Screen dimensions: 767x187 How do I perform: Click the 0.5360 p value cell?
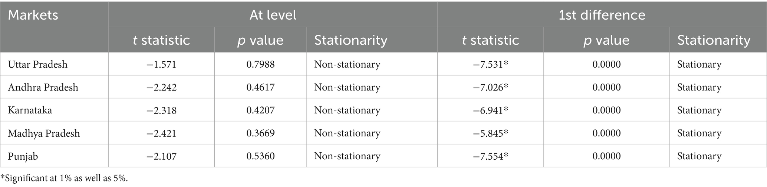[x=260, y=156]
